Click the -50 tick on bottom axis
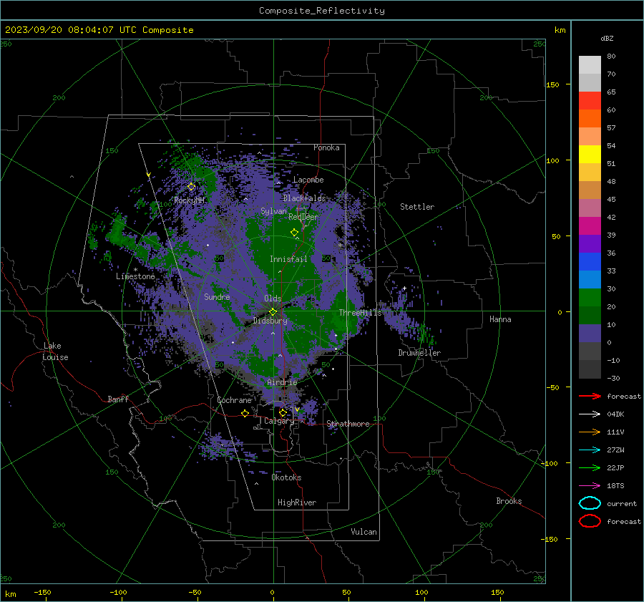 coord(195,592)
